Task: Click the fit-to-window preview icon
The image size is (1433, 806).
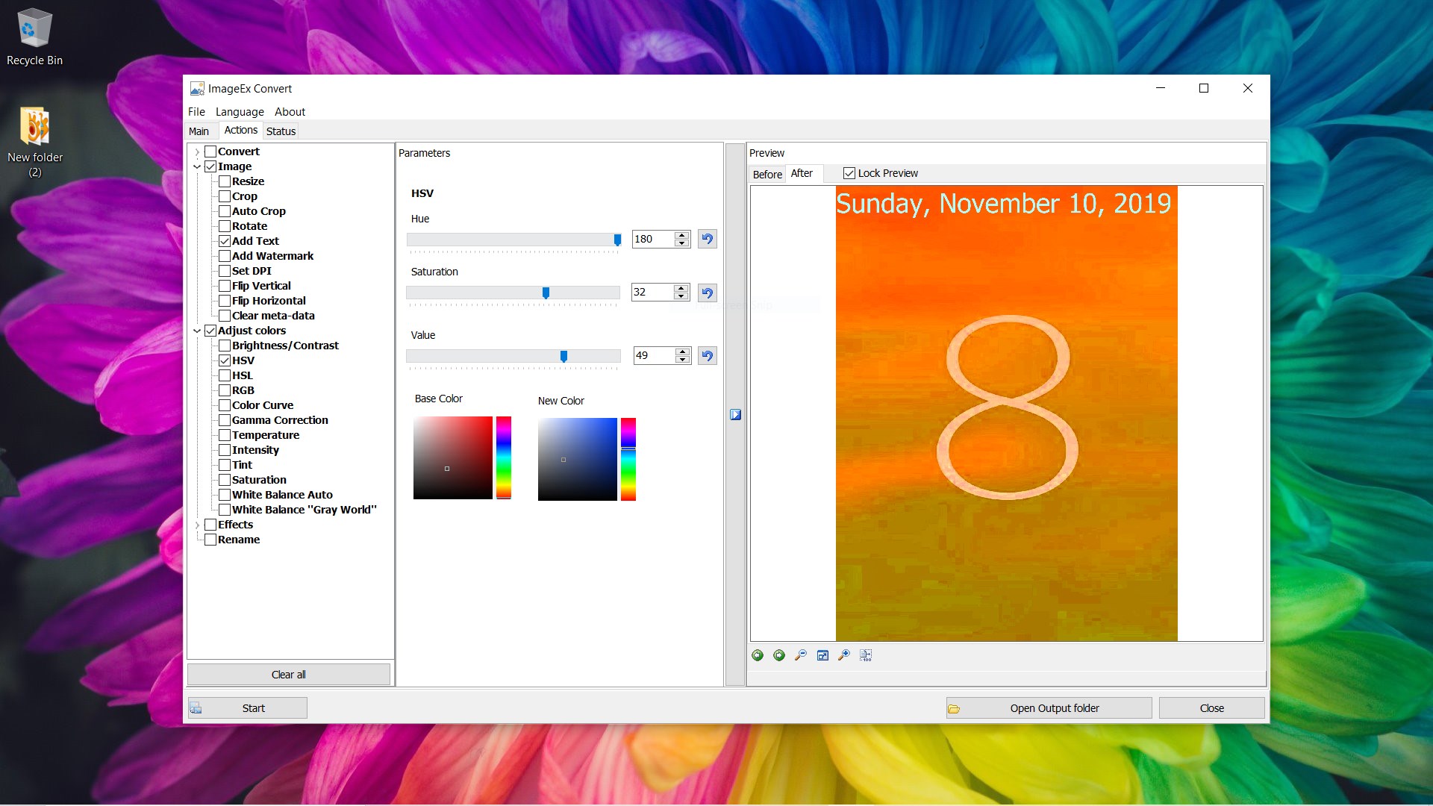Action: [x=822, y=655]
